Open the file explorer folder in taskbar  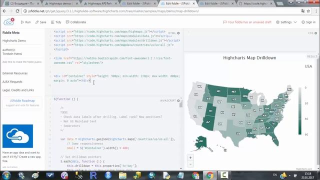122,175
